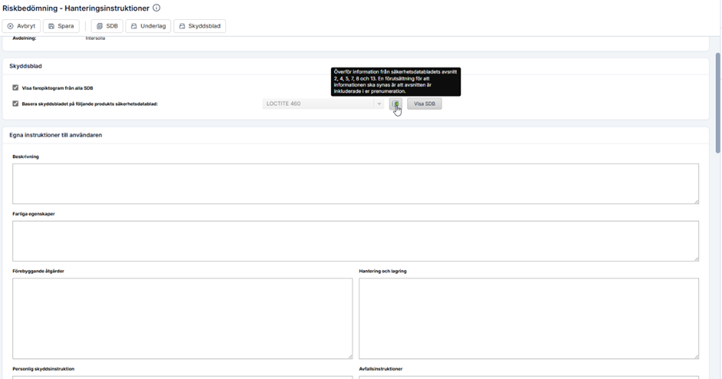Click the Skyddsblad section heading
This screenshot has width=722, height=379.
tap(26, 66)
